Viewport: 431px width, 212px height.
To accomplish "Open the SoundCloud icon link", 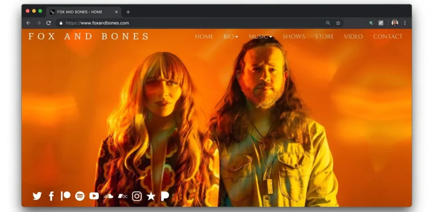I will click(x=108, y=196).
